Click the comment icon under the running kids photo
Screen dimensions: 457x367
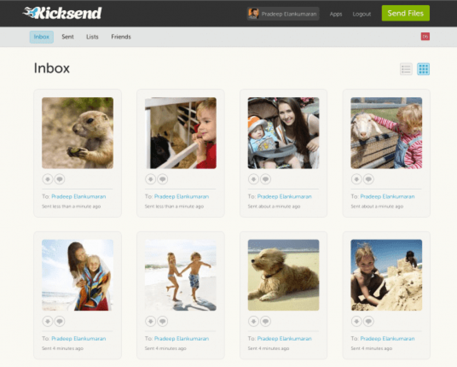pos(163,321)
